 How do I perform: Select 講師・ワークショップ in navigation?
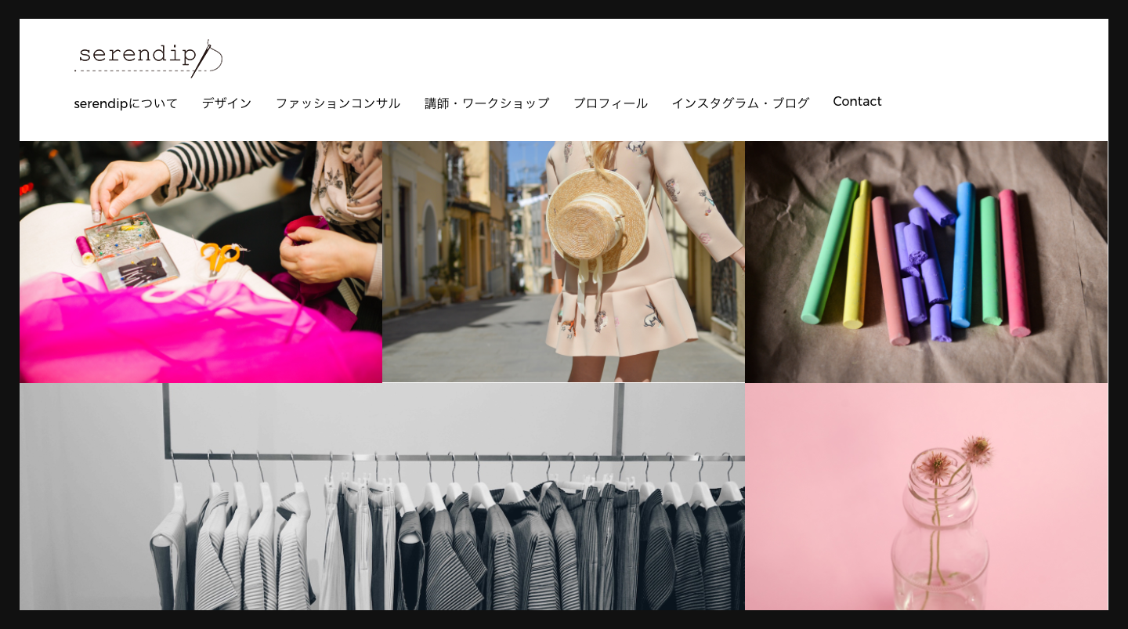(486, 103)
